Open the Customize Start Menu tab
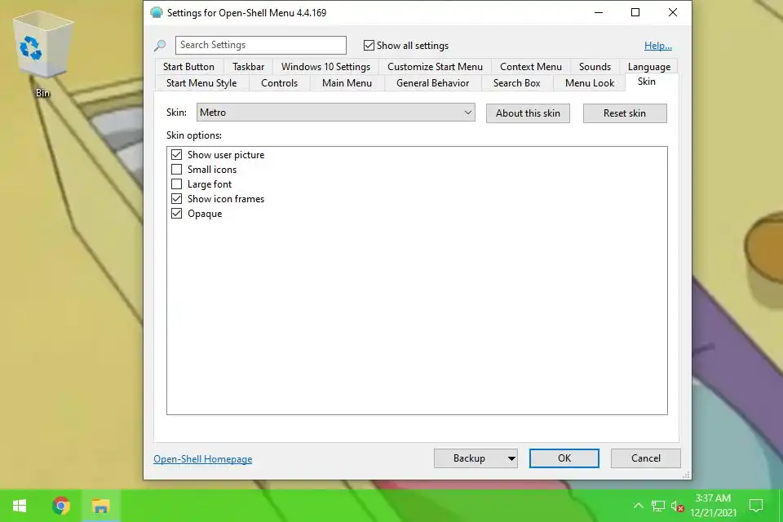This screenshot has height=522, width=783. pyautogui.click(x=435, y=66)
